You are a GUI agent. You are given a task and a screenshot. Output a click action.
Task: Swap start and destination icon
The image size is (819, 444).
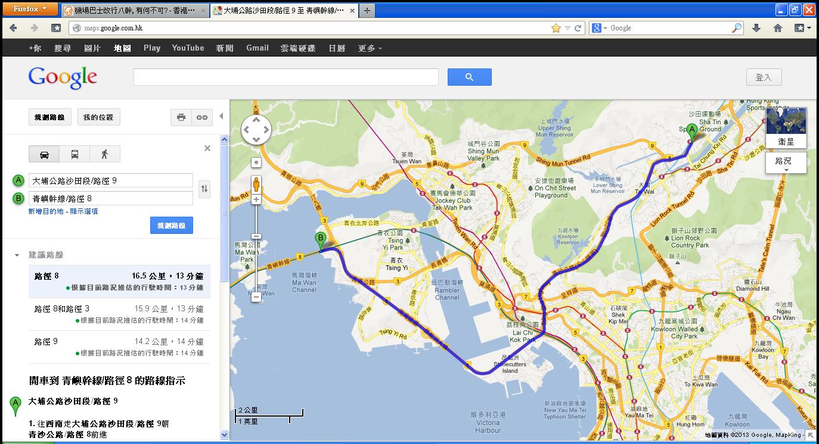click(204, 189)
